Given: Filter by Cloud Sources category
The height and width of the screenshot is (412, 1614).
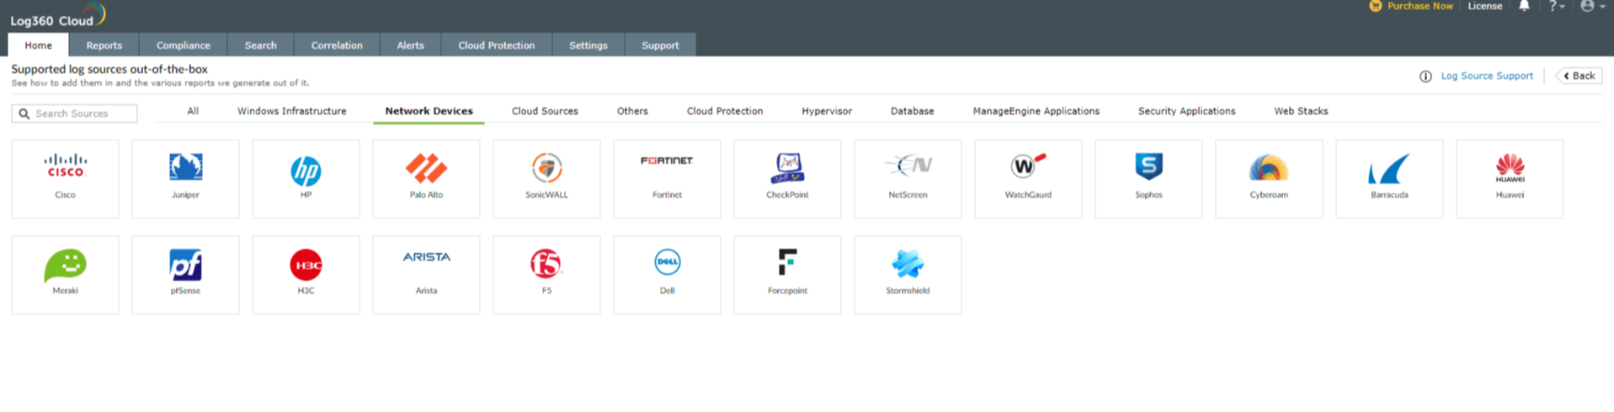Looking at the screenshot, I should pos(545,111).
